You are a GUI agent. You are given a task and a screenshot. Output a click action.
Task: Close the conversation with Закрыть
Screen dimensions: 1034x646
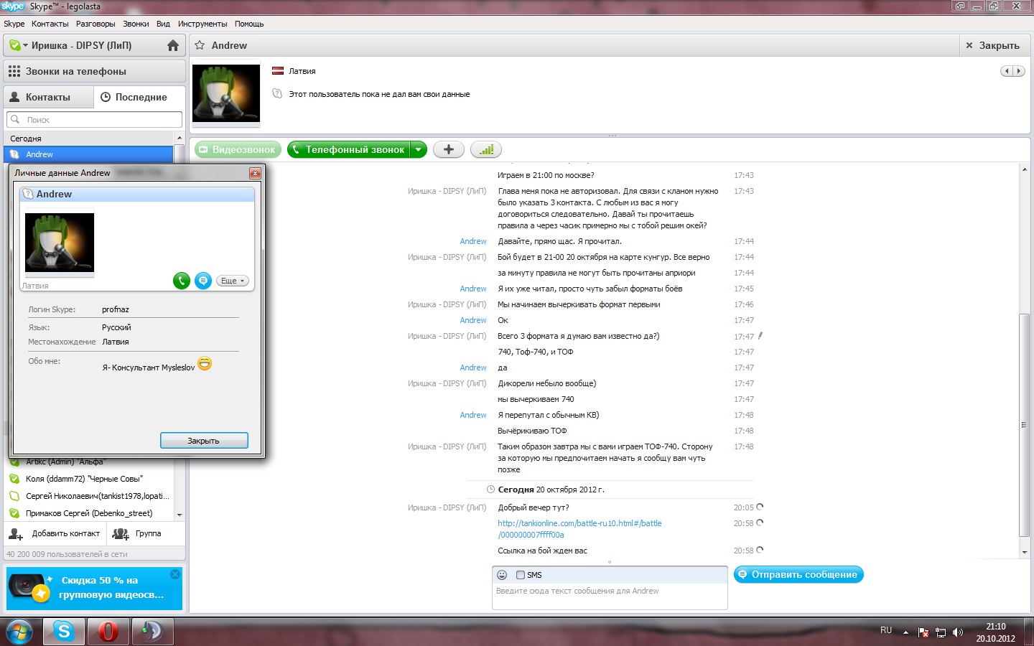point(992,45)
